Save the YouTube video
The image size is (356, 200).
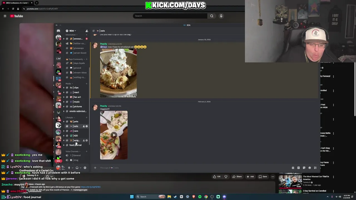tap(263, 177)
